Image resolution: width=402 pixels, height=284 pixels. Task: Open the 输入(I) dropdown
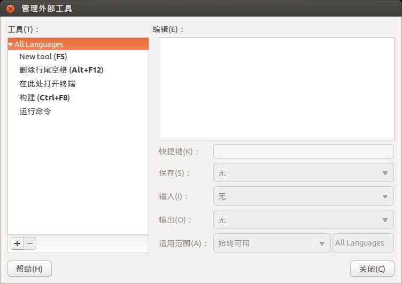click(x=303, y=196)
